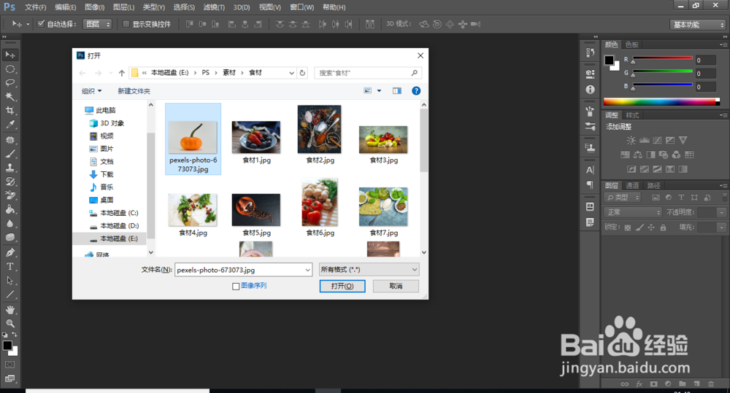Open the Image menu
The width and height of the screenshot is (730, 393).
94,7
